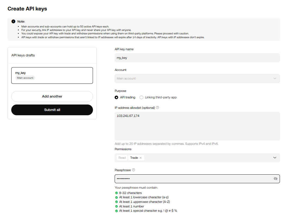The width and height of the screenshot is (281, 216).
Task: Click the At least 1 number check icon
Action: (117, 206)
